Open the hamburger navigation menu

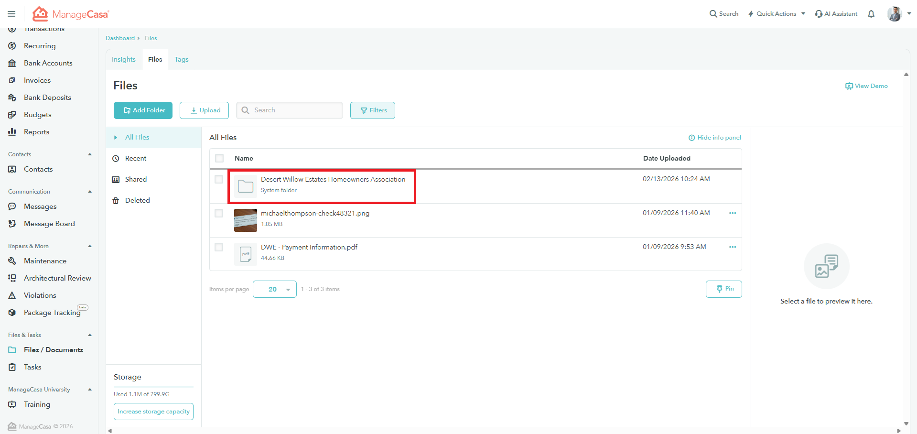pos(11,14)
